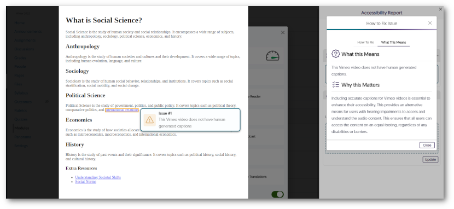Go to Home in the course menu
This screenshot has width=454, height=209.
[20, 22]
